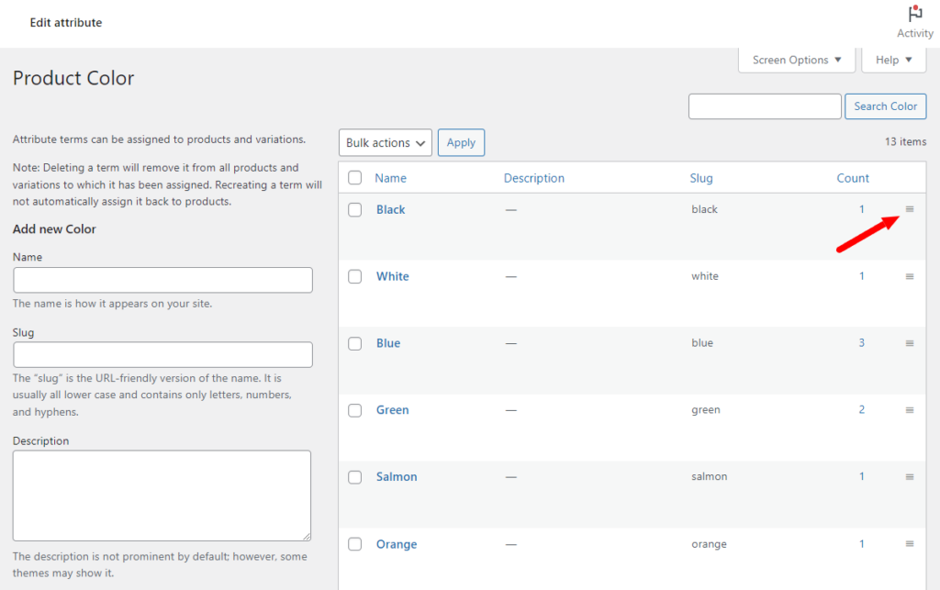Click the drag handle icon on the Blue row
The height and width of the screenshot is (590, 940).
910,343
